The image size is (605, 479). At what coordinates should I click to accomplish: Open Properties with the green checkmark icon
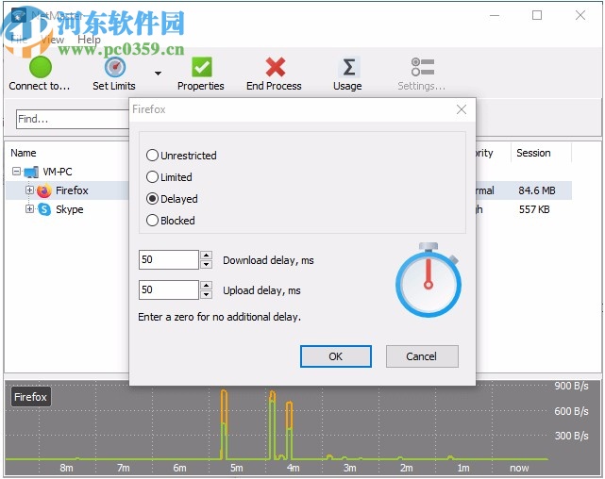click(201, 67)
